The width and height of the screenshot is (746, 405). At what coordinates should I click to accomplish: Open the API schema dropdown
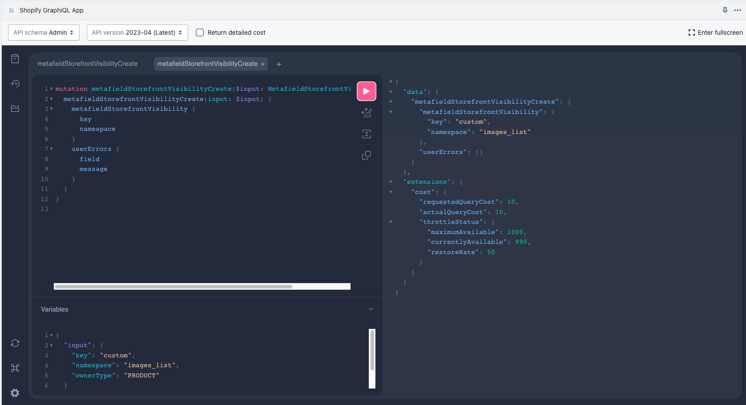click(x=43, y=32)
